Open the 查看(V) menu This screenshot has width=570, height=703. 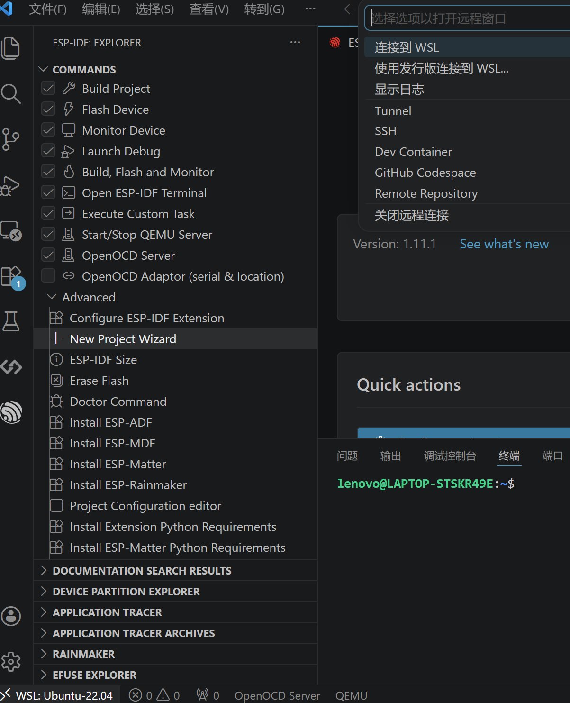[209, 9]
